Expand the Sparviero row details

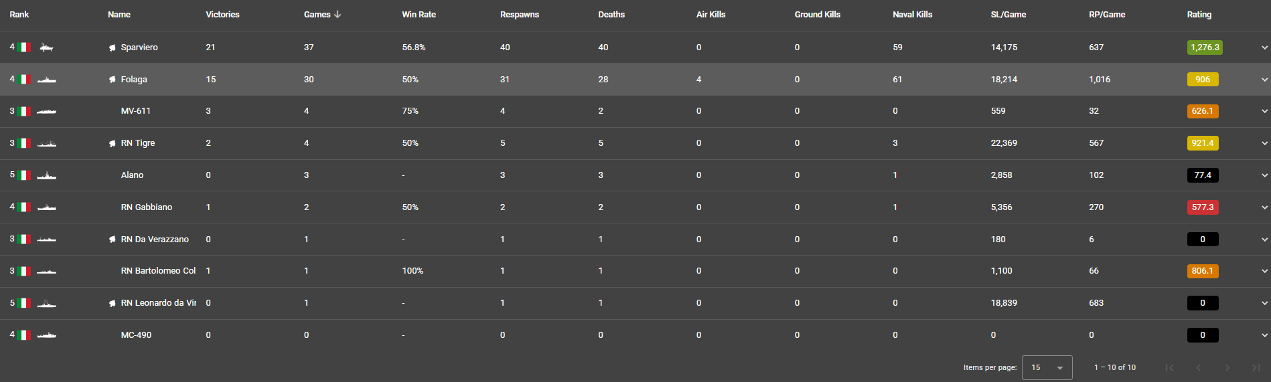point(1264,47)
